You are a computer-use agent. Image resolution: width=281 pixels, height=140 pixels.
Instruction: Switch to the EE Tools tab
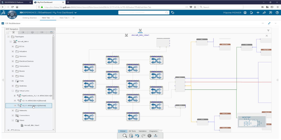coord(132,131)
